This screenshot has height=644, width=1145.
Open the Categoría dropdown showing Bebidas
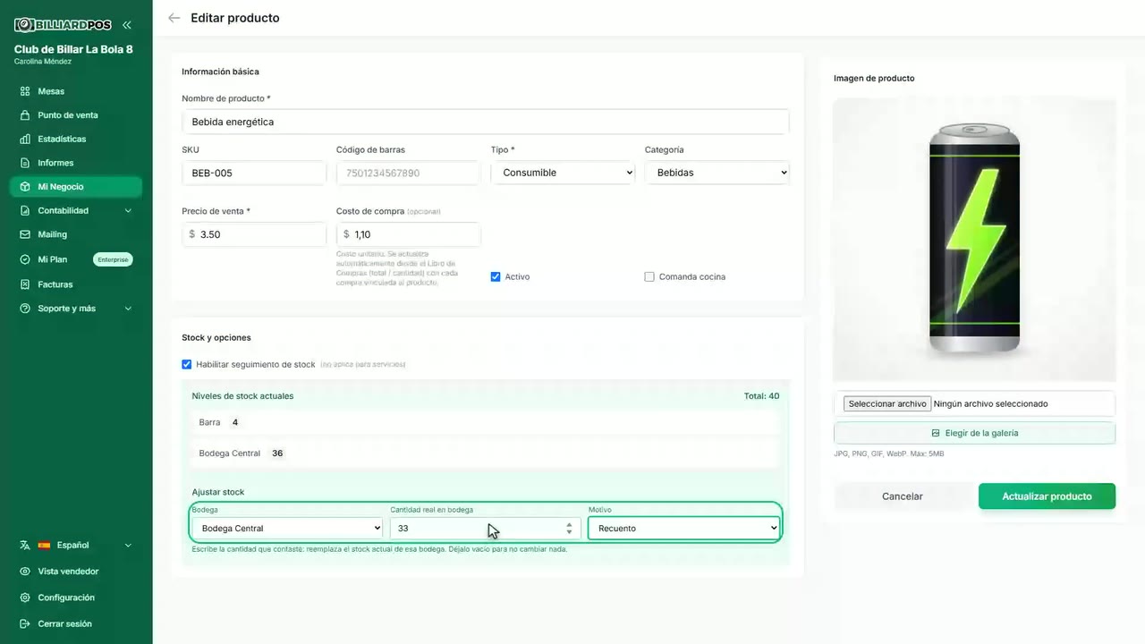coord(717,173)
